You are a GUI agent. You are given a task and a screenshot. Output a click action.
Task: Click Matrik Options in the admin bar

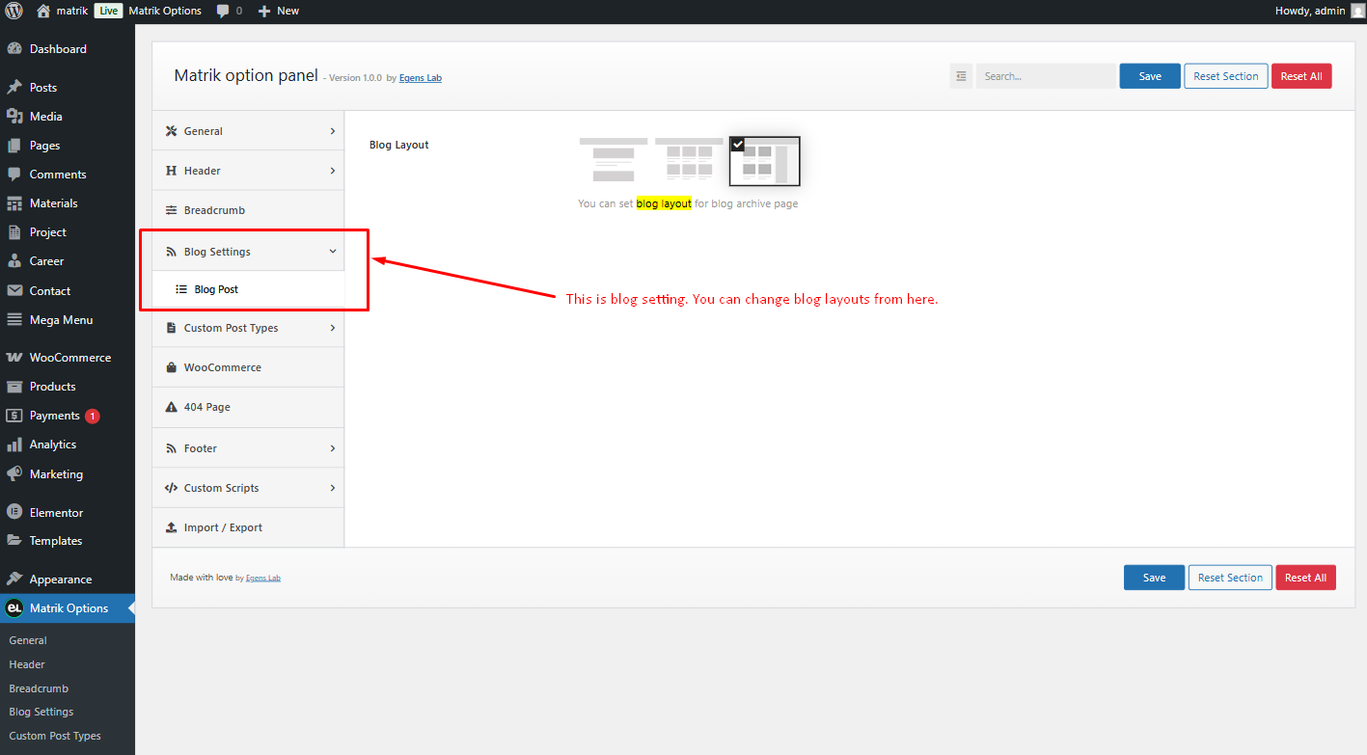click(165, 11)
